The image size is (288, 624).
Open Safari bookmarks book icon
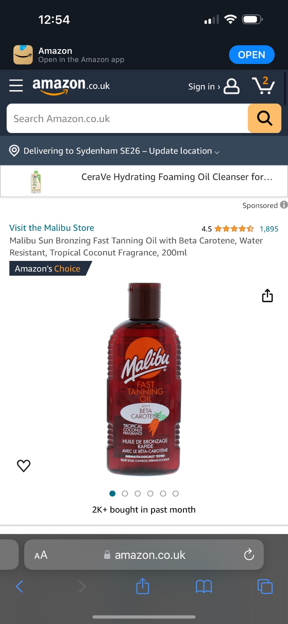point(204,586)
